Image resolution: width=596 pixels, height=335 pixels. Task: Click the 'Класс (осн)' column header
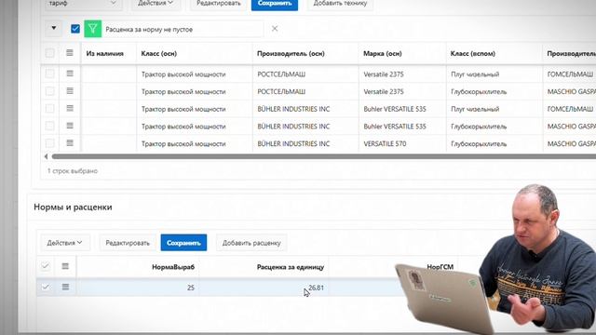pyautogui.click(x=159, y=54)
